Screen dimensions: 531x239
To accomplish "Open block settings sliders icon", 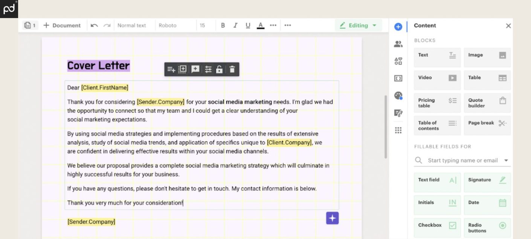I will coord(208,69).
